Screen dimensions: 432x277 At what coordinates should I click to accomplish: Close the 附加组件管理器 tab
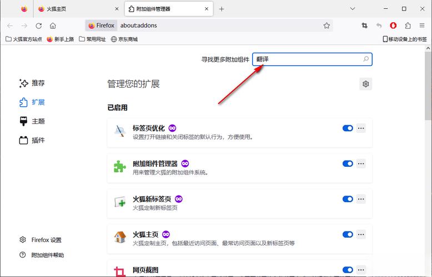[207, 9]
